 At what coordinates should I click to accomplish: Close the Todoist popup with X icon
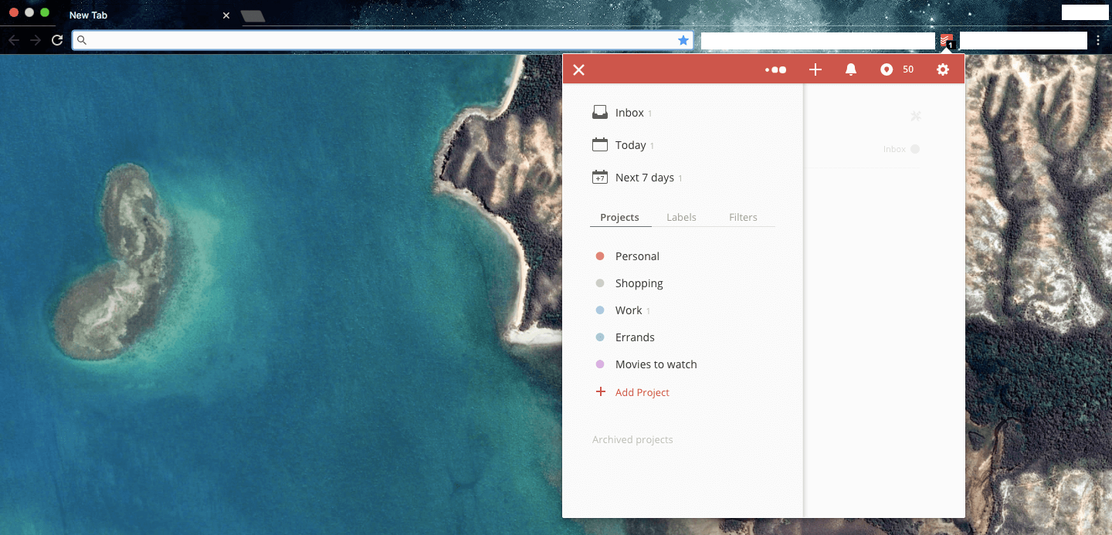pyautogui.click(x=578, y=69)
